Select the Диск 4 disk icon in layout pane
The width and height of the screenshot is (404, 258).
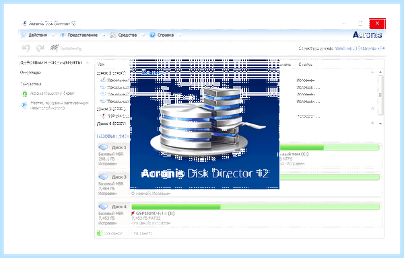click(104, 206)
